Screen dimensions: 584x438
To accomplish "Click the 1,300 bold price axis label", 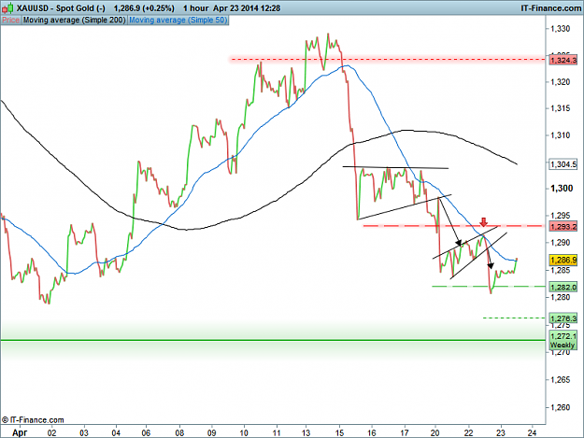I will 562,189.
